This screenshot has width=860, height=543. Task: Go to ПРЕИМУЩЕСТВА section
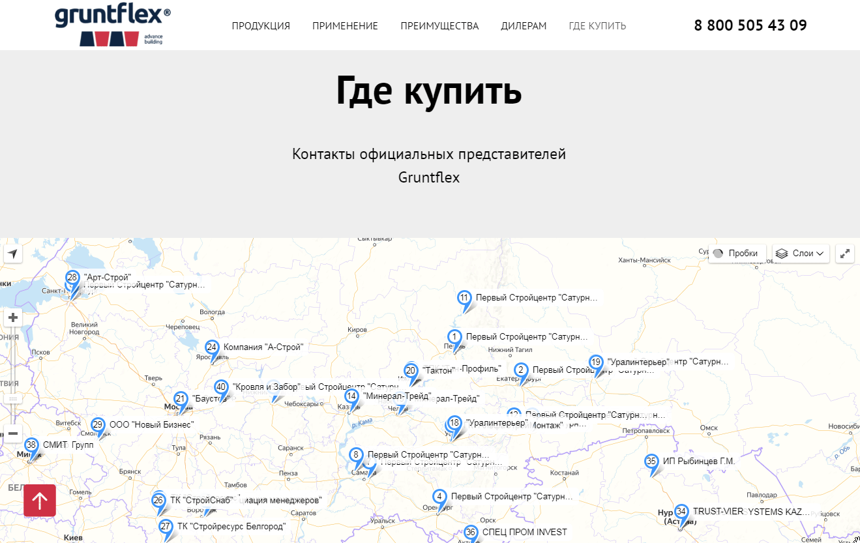point(439,26)
